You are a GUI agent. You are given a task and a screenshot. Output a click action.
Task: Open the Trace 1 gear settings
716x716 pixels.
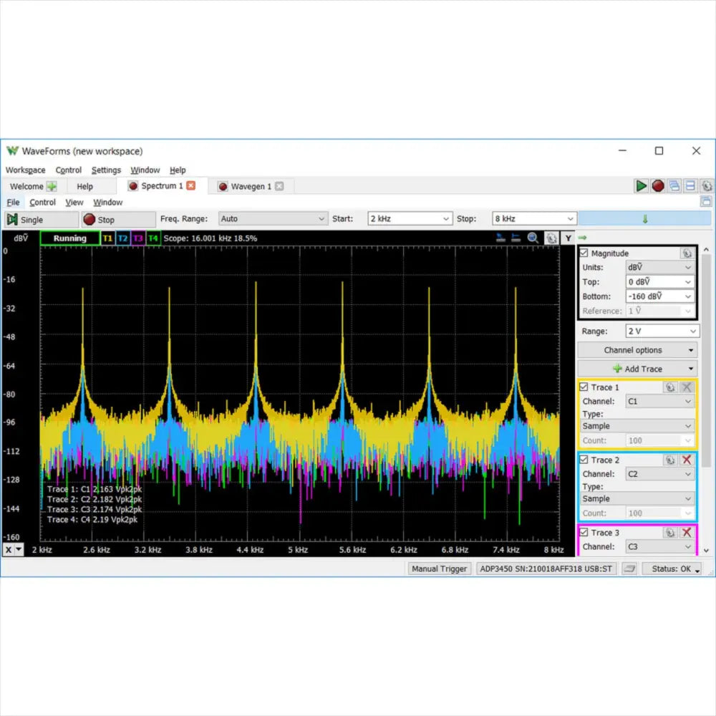coord(670,387)
